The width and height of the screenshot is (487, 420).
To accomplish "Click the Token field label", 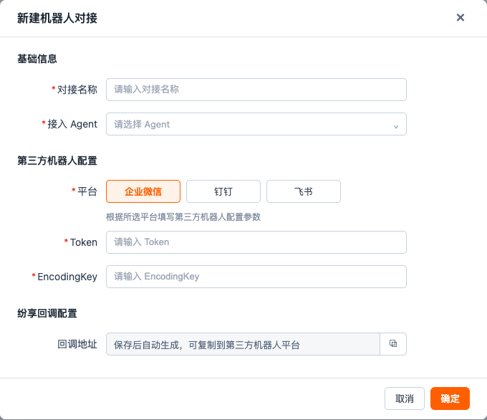I will (x=84, y=242).
